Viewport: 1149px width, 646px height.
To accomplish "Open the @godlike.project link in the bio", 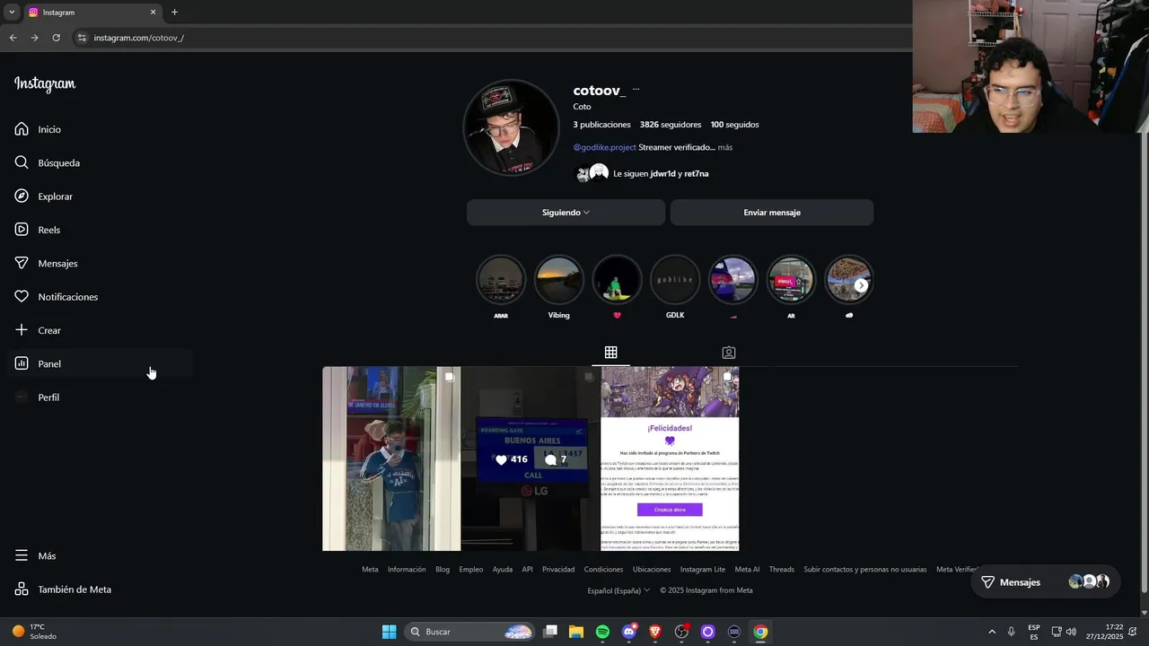I will click(x=604, y=147).
